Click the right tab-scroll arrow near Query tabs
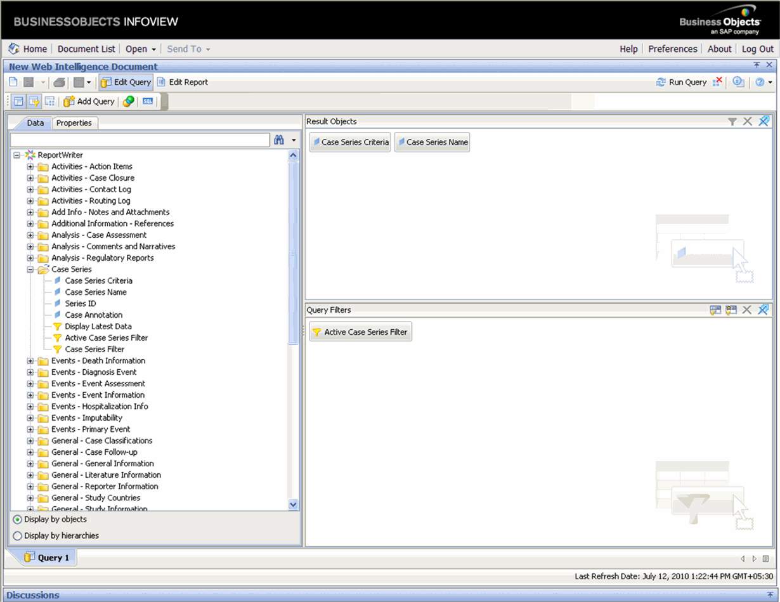This screenshot has width=780, height=602. pyautogui.click(x=755, y=559)
